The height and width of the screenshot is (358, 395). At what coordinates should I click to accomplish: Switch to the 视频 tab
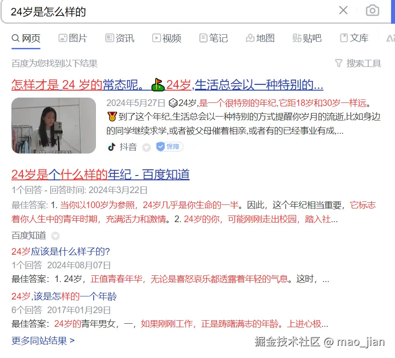pyautogui.click(x=167, y=38)
